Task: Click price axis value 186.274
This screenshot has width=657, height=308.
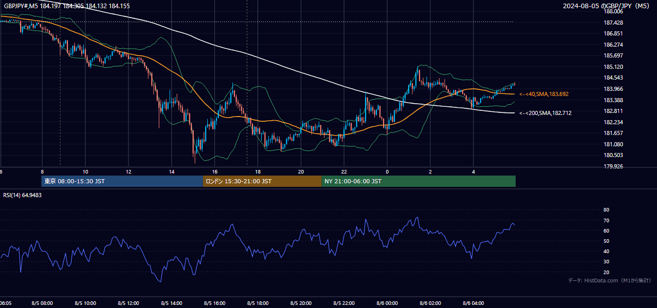Action: coord(613,45)
